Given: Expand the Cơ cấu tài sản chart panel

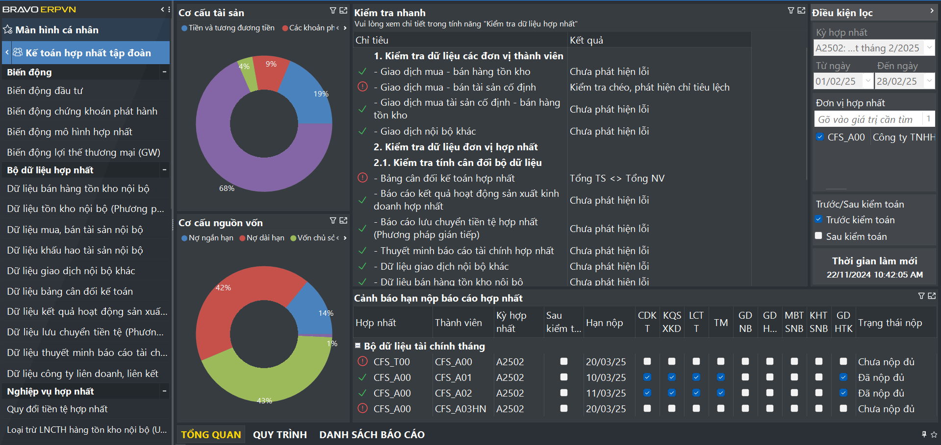Looking at the screenshot, I should pyautogui.click(x=343, y=10).
